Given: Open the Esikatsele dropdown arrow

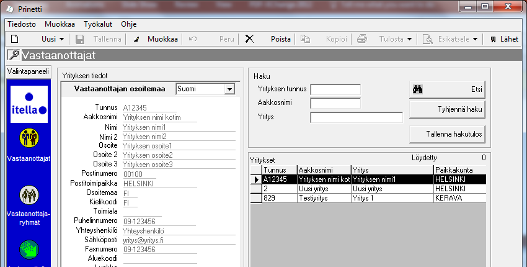Looking at the screenshot, I should [476, 39].
